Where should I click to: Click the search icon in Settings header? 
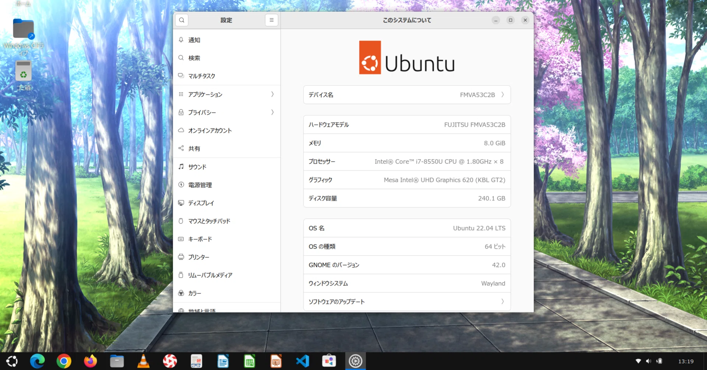coord(182,20)
